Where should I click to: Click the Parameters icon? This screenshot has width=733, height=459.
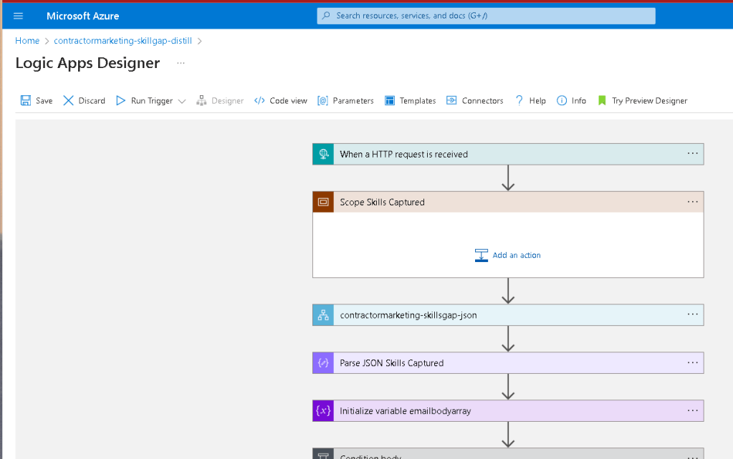(322, 100)
